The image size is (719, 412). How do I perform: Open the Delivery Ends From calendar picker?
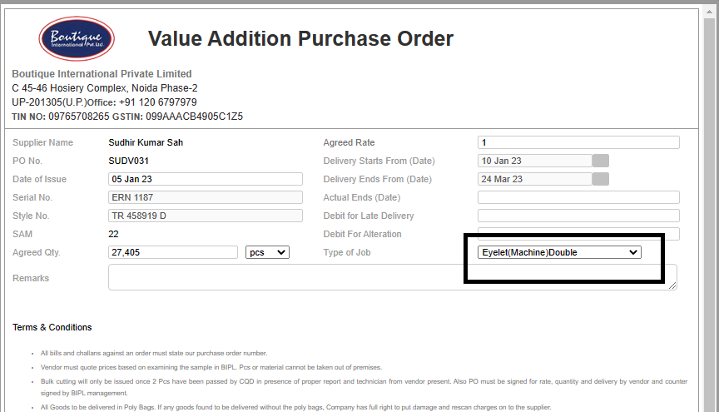tap(600, 179)
